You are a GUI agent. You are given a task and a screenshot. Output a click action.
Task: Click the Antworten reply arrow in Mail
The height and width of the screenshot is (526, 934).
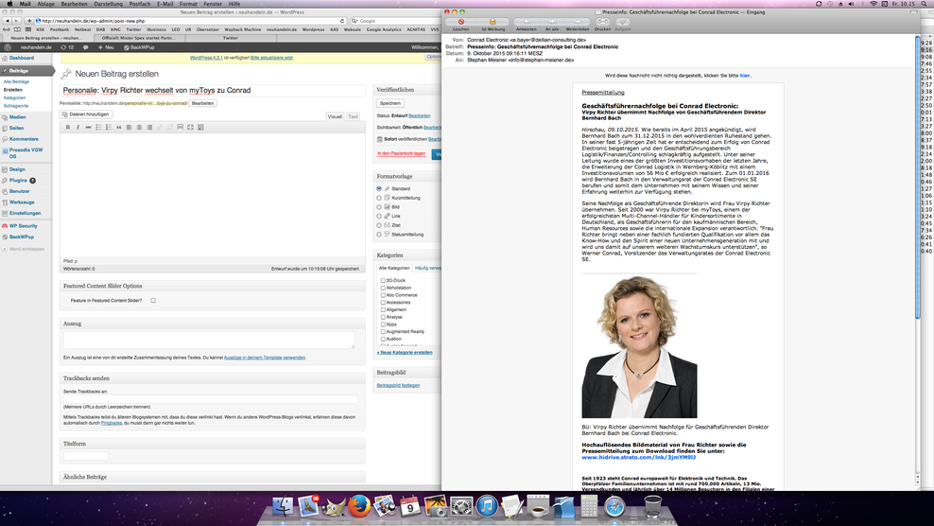click(x=526, y=22)
